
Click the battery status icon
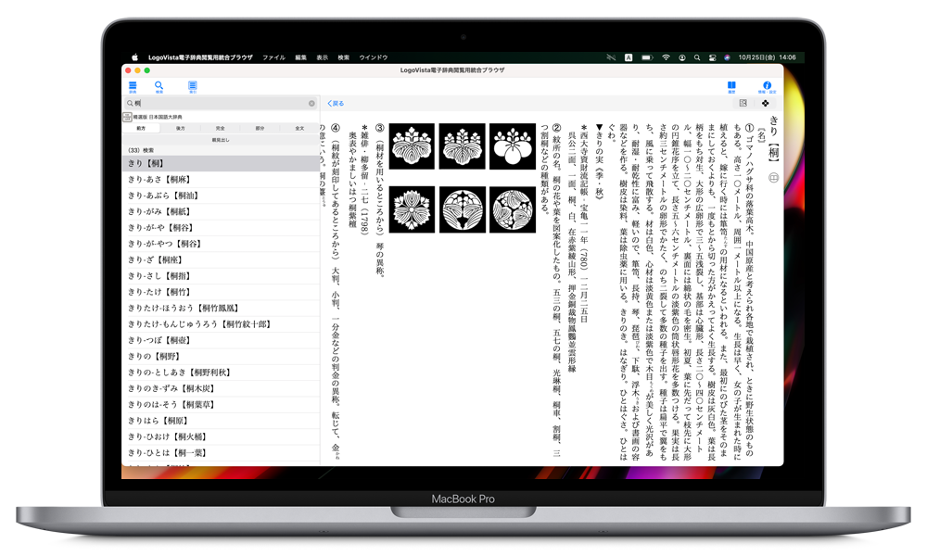pos(647,57)
